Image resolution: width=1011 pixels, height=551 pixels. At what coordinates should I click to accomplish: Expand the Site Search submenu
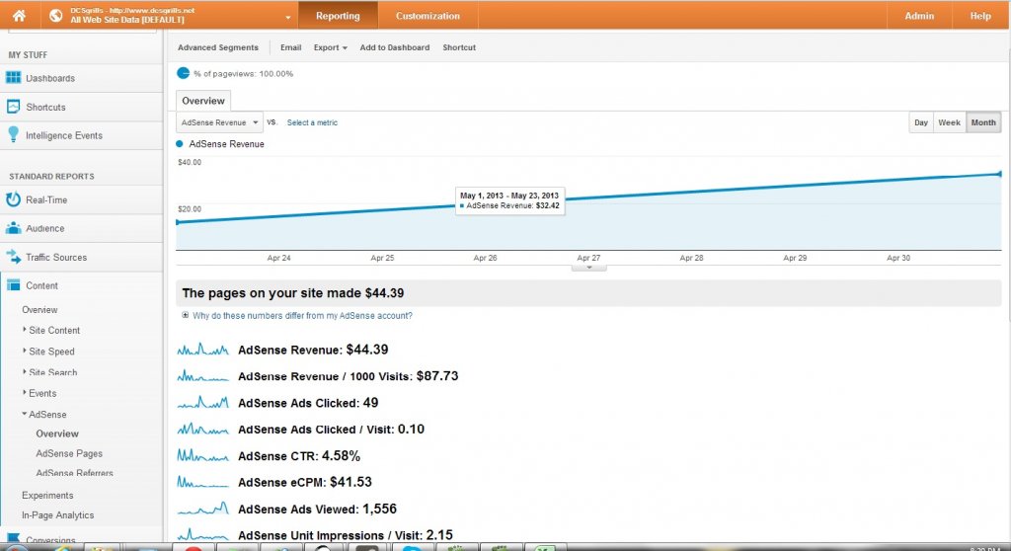tap(50, 372)
